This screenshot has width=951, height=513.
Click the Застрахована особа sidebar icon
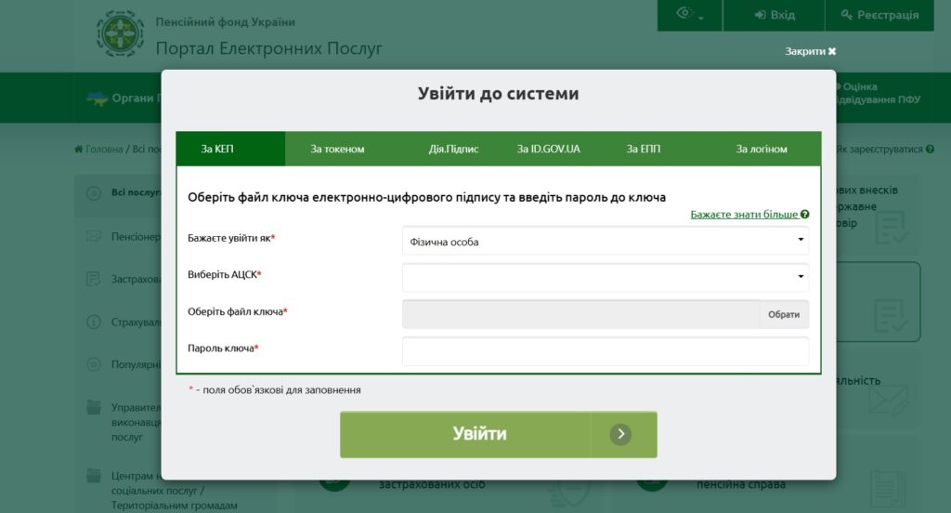click(94, 279)
